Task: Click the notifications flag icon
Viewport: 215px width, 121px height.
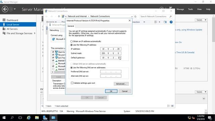Action: (x=171, y=8)
